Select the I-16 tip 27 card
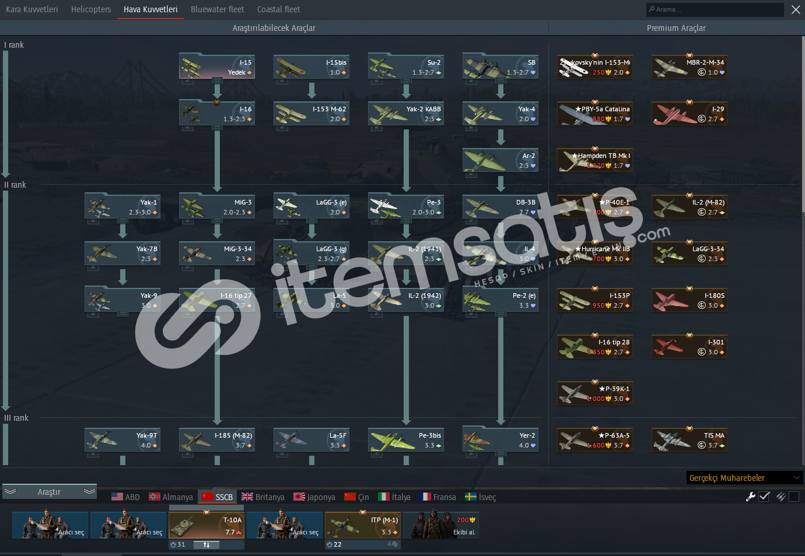Viewport: 805px width, 556px height. click(217, 301)
